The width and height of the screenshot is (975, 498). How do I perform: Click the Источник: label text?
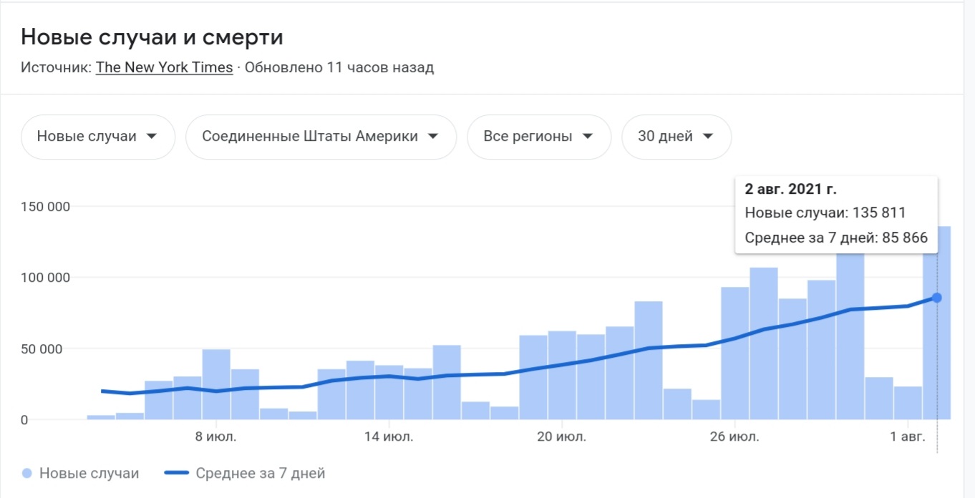click(x=56, y=67)
